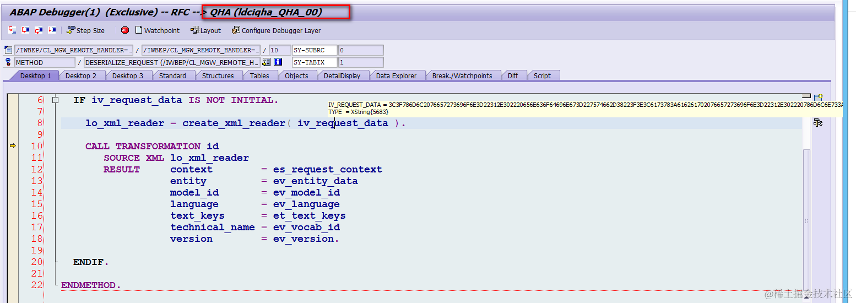Click the navigate-to-source icon after DESERIALIZE_REQUEST

(267, 62)
